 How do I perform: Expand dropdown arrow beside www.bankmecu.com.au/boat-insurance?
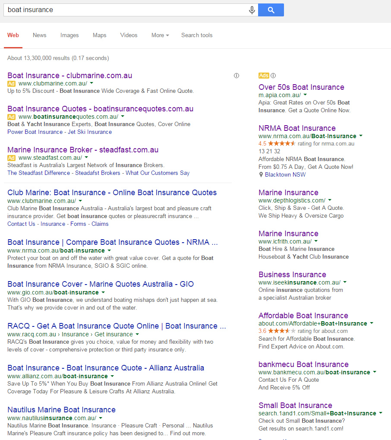click(375, 372)
